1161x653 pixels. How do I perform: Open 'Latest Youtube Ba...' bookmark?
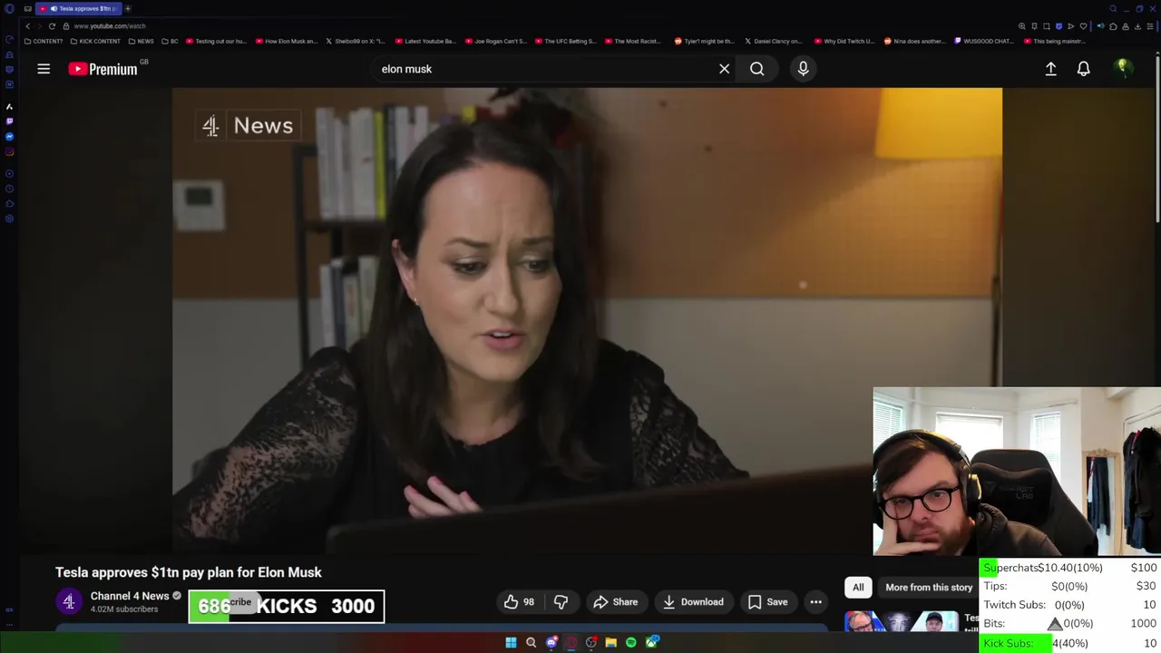[425, 41]
